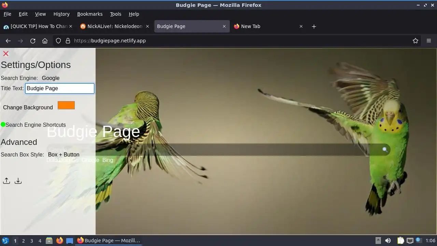Close the Budgie Page tab
This screenshot has width=437, height=246.
coord(224,26)
